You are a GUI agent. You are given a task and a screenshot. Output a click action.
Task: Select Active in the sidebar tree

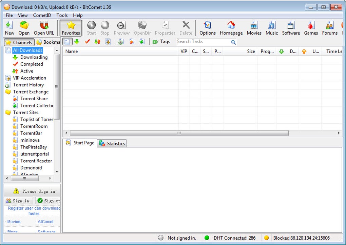click(27, 71)
